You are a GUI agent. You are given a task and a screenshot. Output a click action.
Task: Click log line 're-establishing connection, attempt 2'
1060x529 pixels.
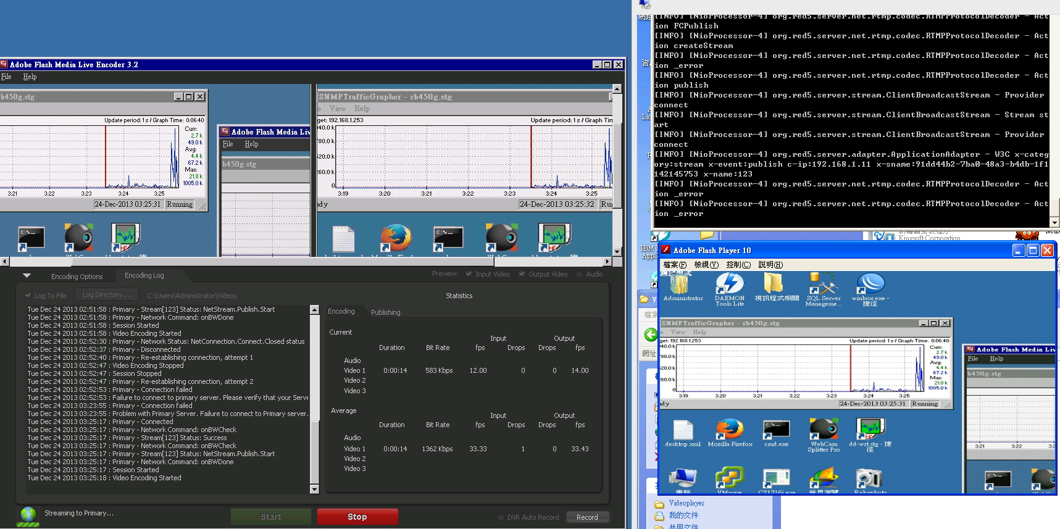(140, 381)
